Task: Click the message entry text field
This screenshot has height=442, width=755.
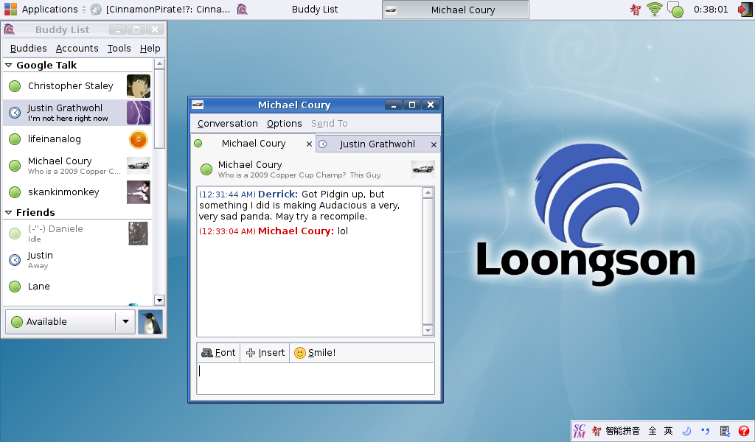Action: point(316,379)
